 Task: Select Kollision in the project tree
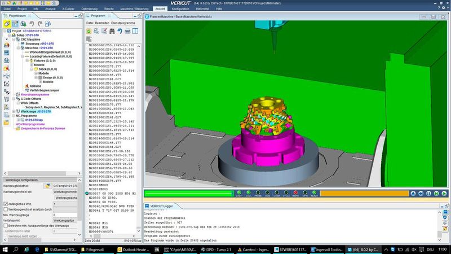(x=36, y=86)
